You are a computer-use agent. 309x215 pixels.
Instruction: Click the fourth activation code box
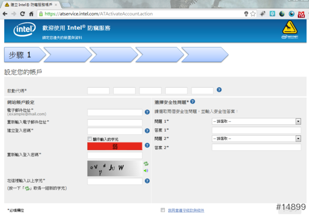[x=176, y=91]
